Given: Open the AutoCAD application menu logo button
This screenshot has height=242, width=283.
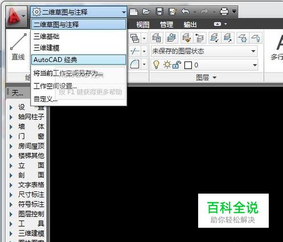Looking at the screenshot, I should (x=16, y=17).
